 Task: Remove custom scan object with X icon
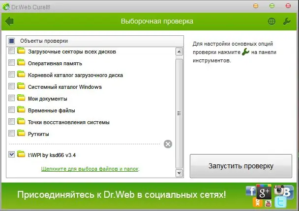(x=168, y=144)
